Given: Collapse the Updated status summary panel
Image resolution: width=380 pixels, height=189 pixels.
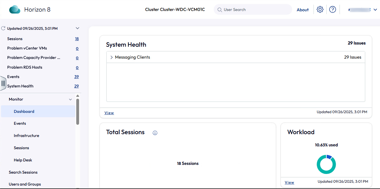Looking at the screenshot, I should [x=78, y=28].
